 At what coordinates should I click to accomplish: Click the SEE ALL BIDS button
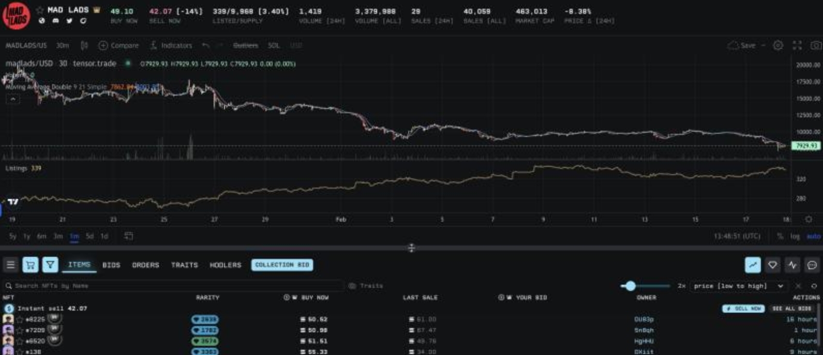pos(791,308)
